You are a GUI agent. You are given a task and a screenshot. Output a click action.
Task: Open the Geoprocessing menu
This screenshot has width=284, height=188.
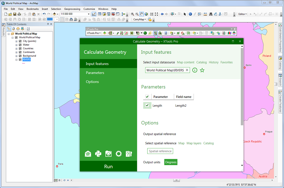(x=72, y=9)
